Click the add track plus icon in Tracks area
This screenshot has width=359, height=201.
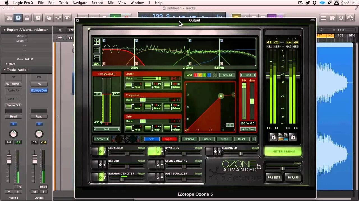coord(60,38)
